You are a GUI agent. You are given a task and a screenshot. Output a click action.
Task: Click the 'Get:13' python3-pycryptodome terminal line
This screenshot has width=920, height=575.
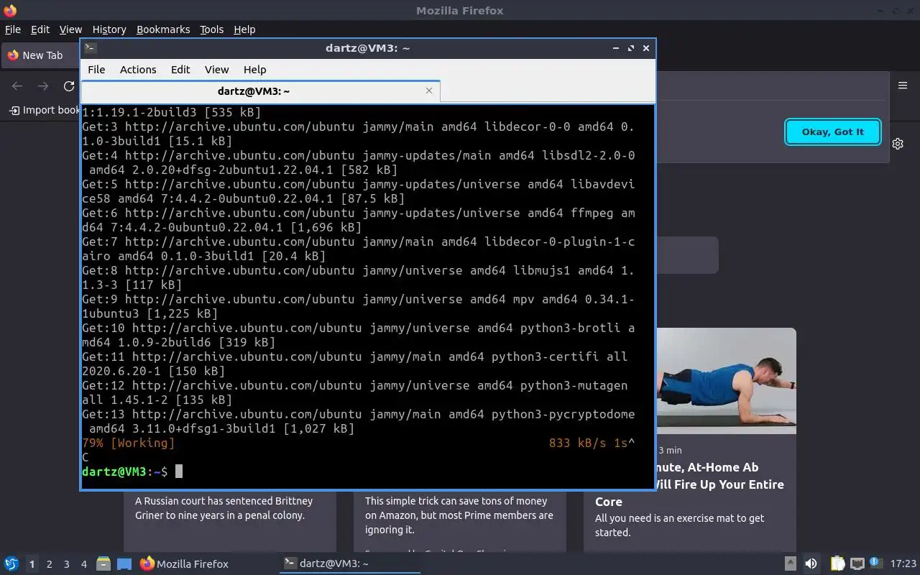pyautogui.click(x=359, y=421)
